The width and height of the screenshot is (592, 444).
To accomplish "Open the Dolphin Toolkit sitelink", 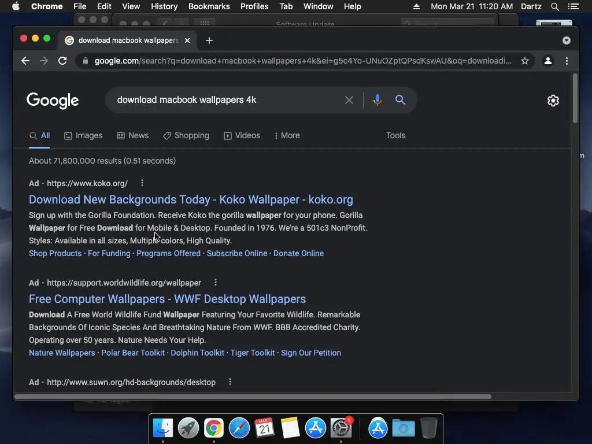I will [x=198, y=353].
